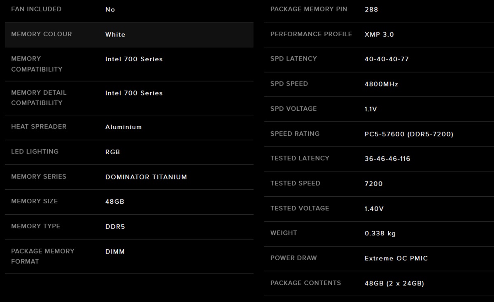Select "Intel 700 Series" in Memory Detail Compatibility row
Viewport: 494px width, 302px height.
click(134, 93)
